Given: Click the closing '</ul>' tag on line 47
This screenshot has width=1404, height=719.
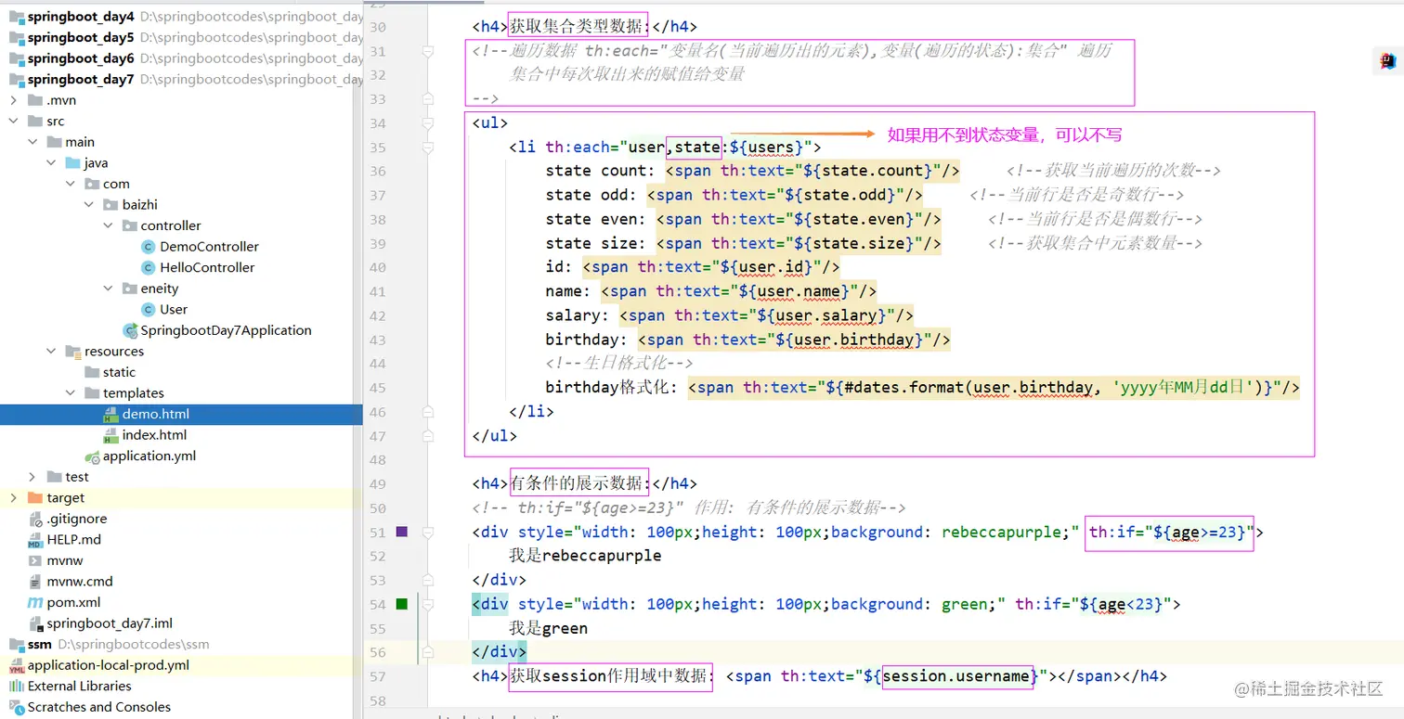Looking at the screenshot, I should pyautogui.click(x=494, y=436).
